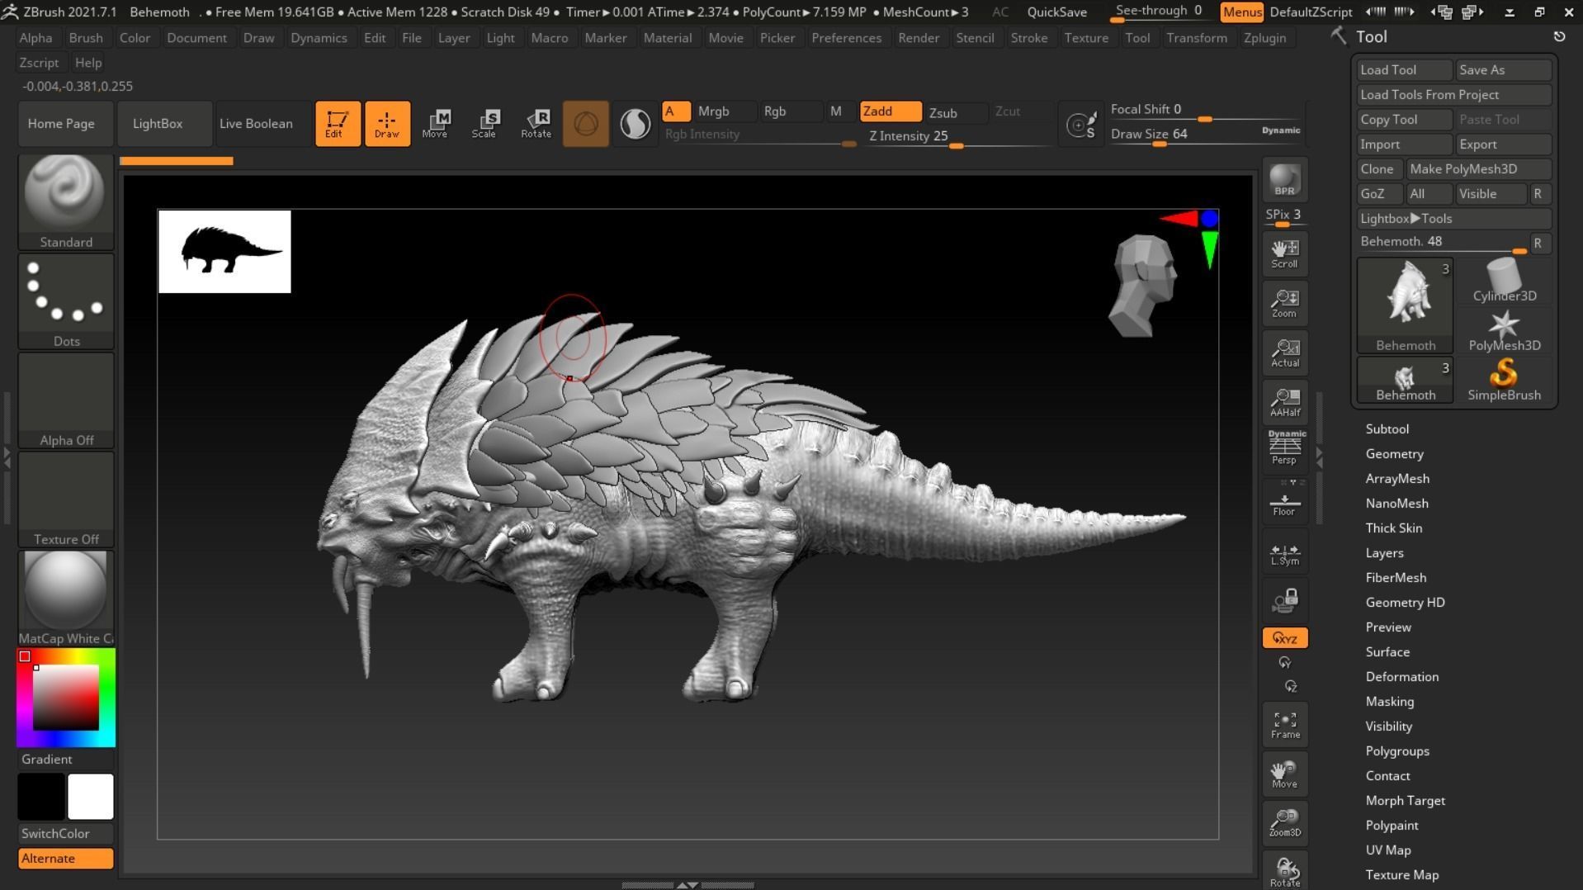Select the PolyMesh3D star tool
This screenshot has height=890, width=1583.
point(1504,330)
